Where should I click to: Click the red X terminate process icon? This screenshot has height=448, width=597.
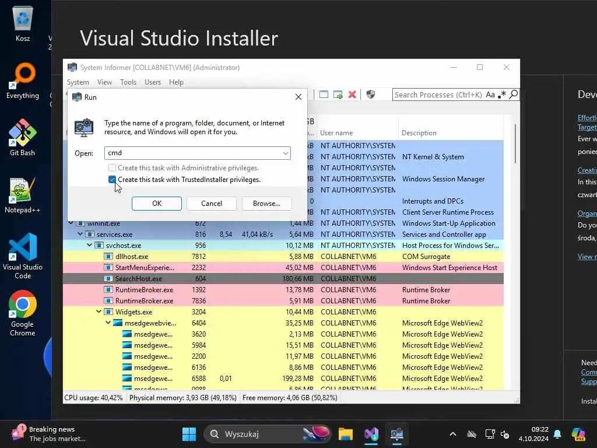tap(352, 94)
